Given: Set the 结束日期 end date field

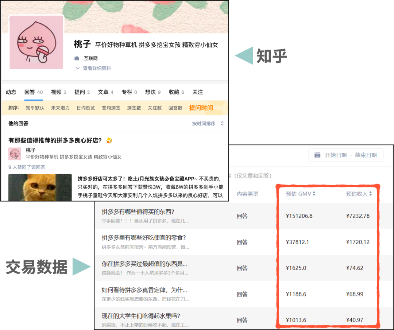Looking at the screenshot, I should click(366, 155).
